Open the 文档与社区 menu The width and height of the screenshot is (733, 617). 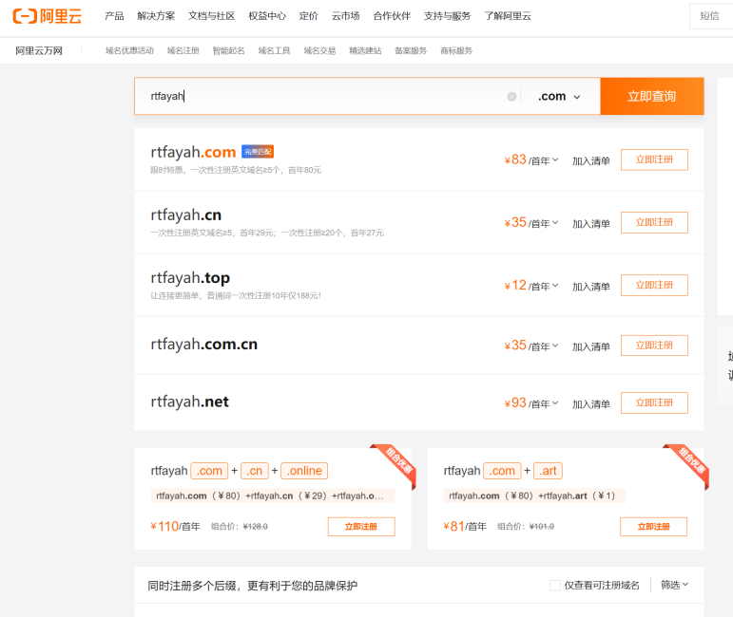(211, 16)
